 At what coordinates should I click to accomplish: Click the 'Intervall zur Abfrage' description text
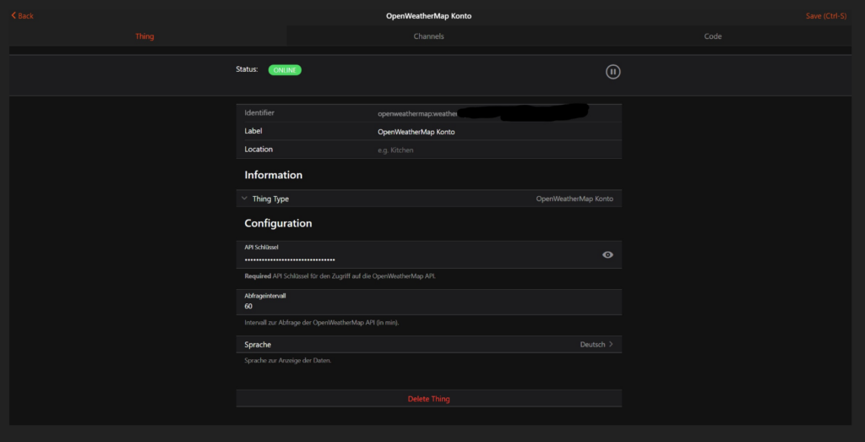tap(322, 322)
